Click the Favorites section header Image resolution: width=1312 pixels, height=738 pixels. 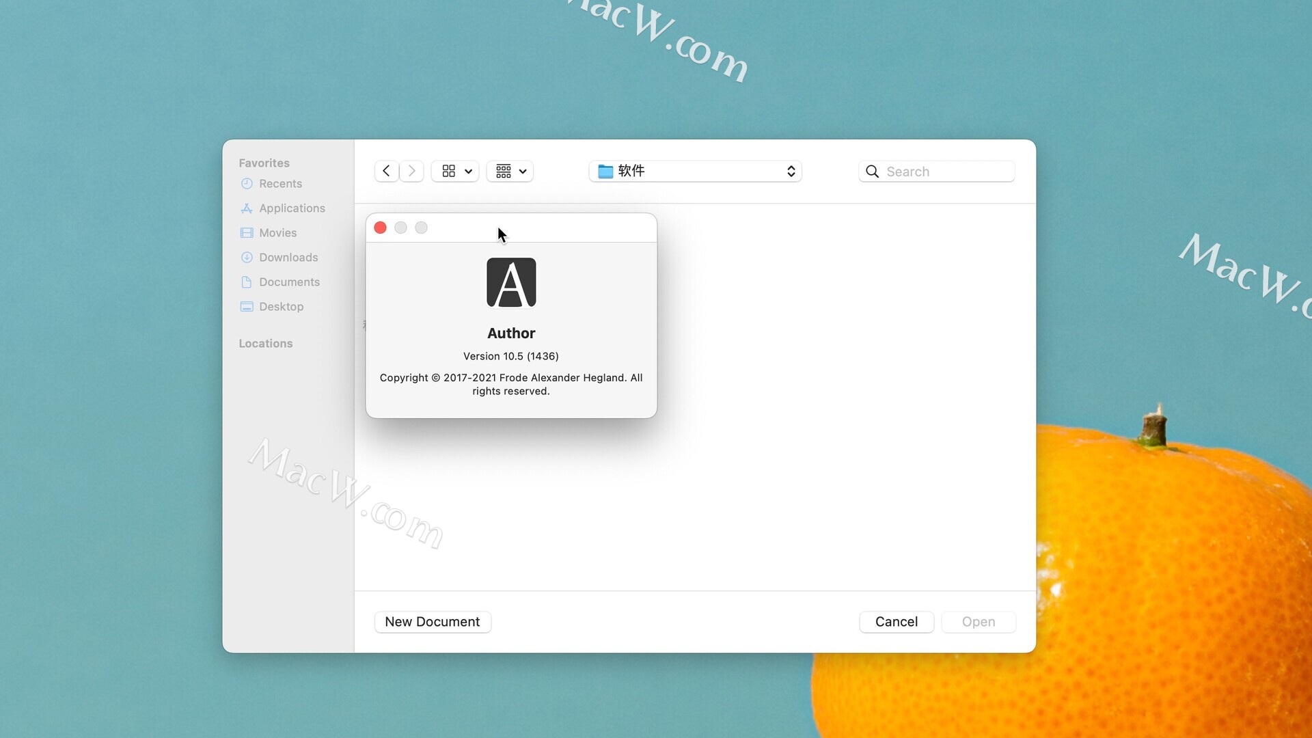(264, 163)
